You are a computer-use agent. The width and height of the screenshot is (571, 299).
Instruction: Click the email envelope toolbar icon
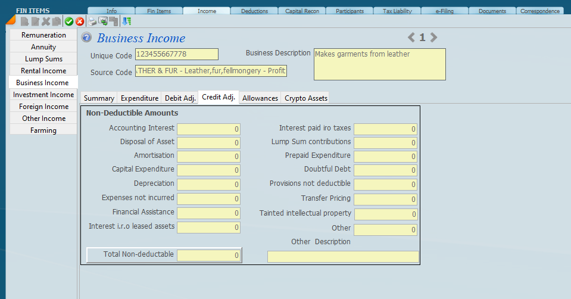point(103,21)
